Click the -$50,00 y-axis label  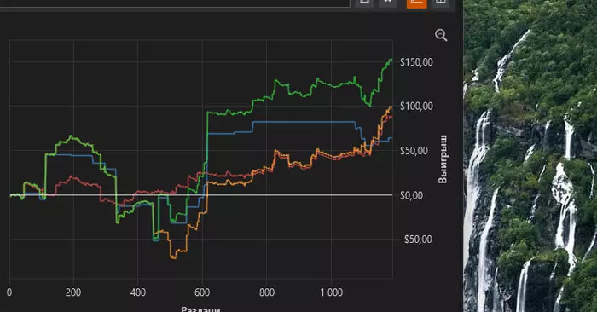coord(416,240)
